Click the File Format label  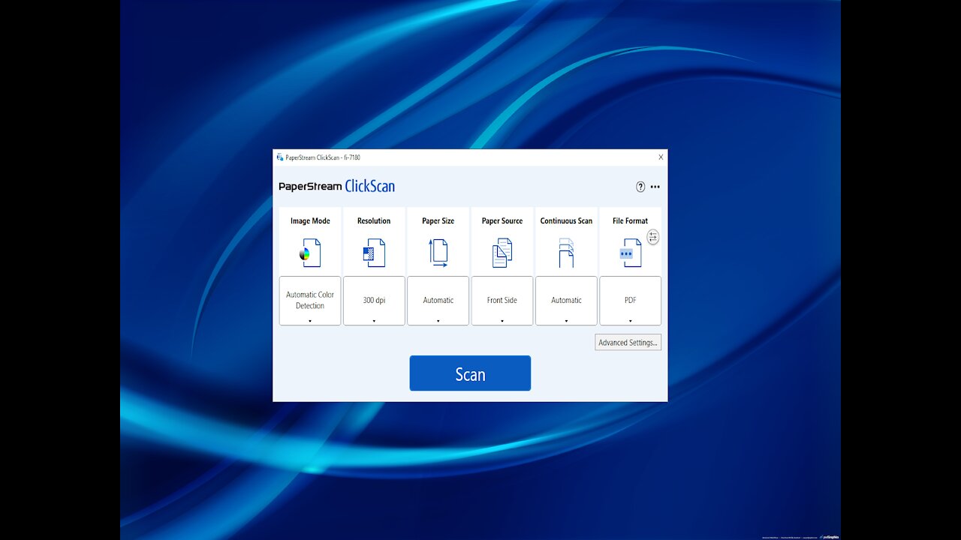631,221
